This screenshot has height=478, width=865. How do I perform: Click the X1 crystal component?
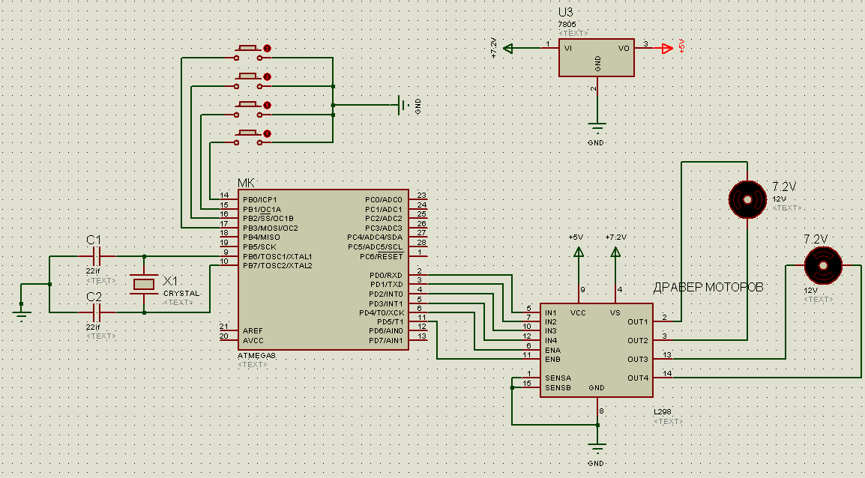click(144, 284)
